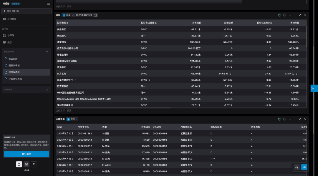This screenshot has width=318, height=176.
Task: Click the chat-plus icon in 股权 widget header
Action: coord(285,15)
